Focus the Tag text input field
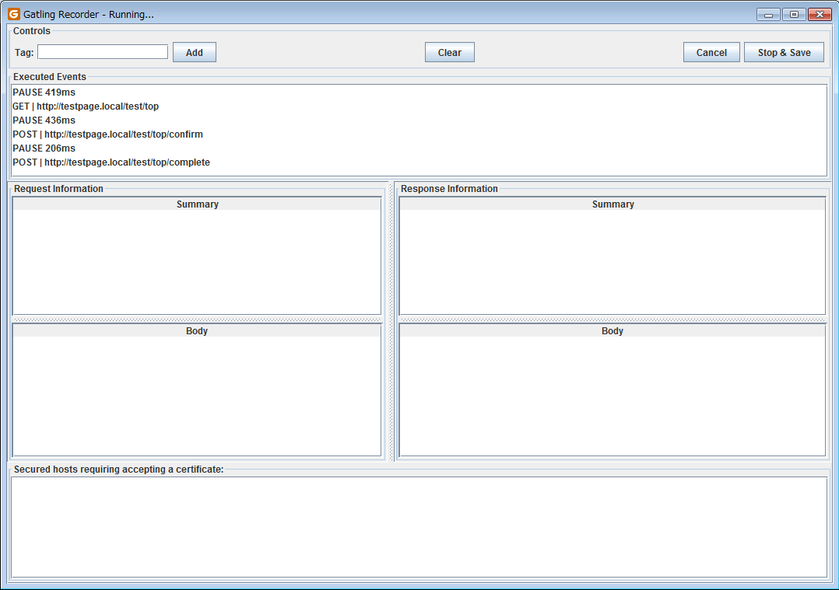Image resolution: width=839 pixels, height=590 pixels. [x=103, y=52]
